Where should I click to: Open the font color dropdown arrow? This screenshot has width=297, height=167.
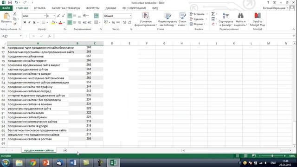coord(64,23)
